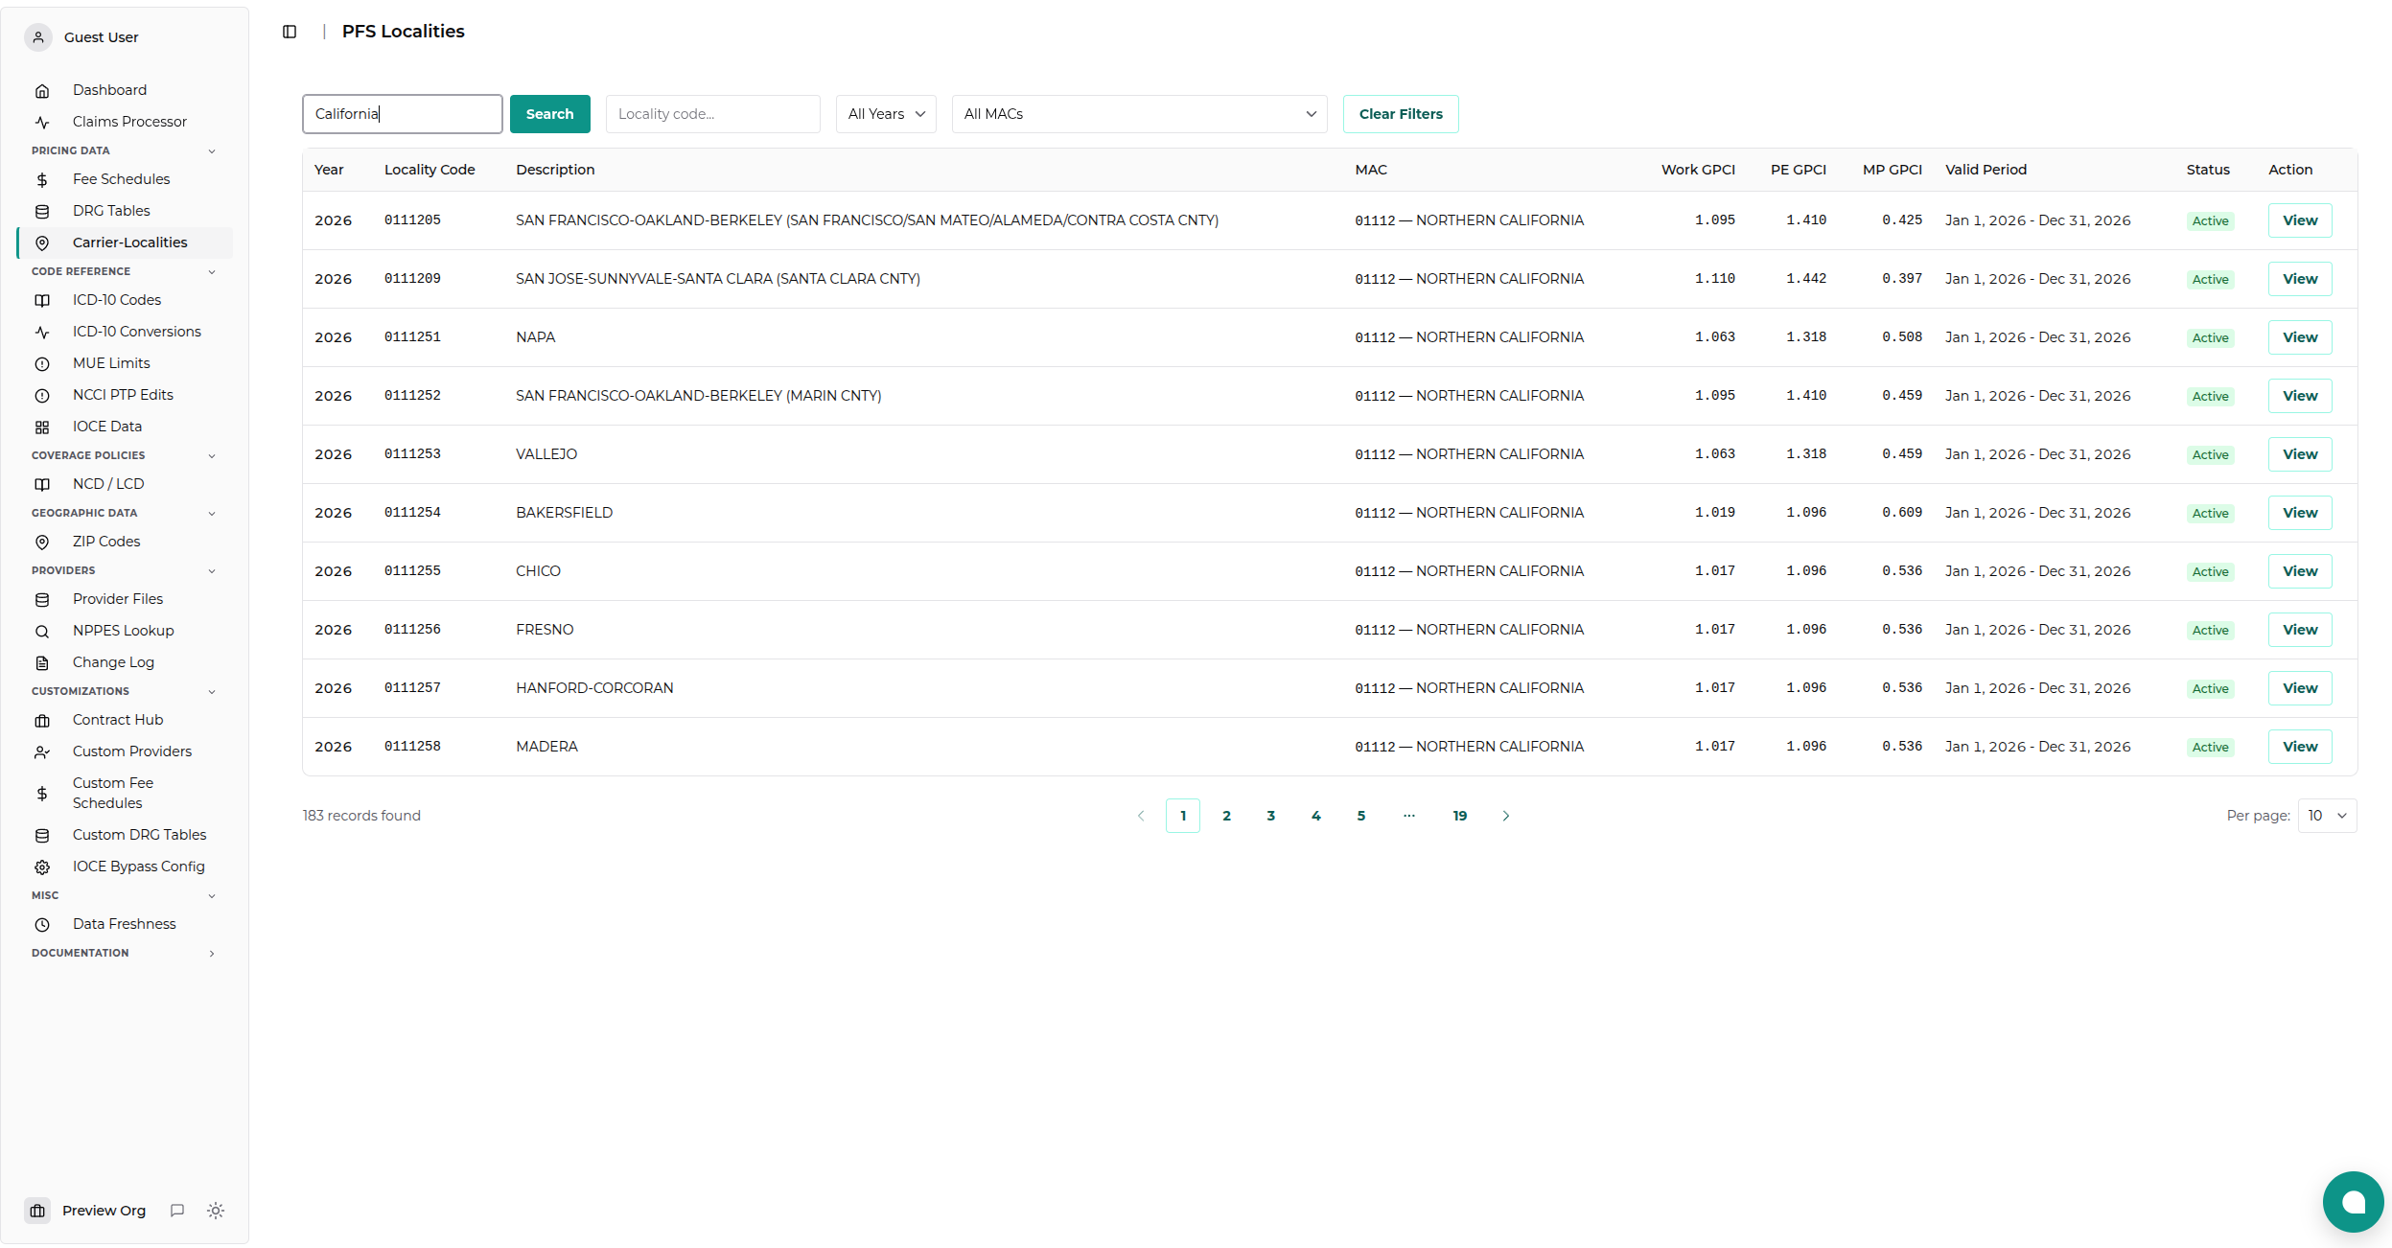Image resolution: width=2392 pixels, height=1248 pixels.
Task: Collapse the Providers section
Action: (212, 571)
